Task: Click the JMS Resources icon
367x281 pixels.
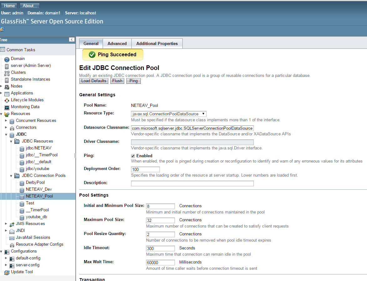Action: click(x=12, y=224)
